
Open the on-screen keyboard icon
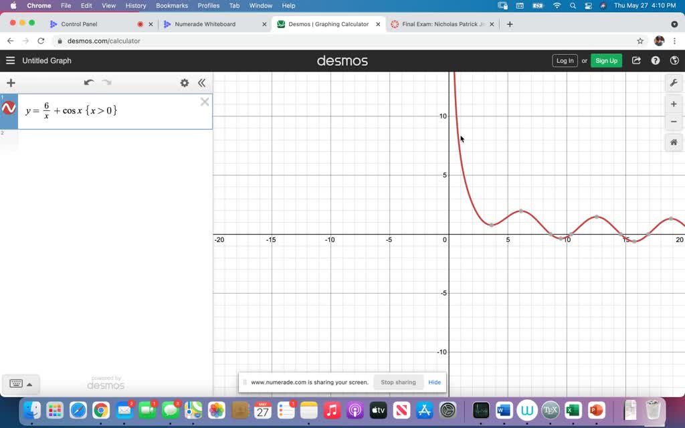pyautogui.click(x=15, y=383)
